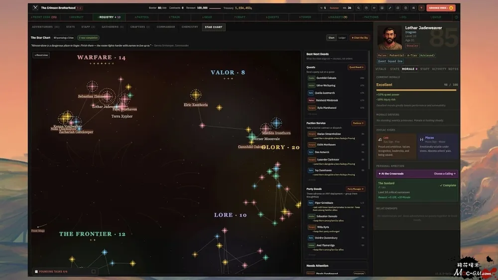Viewport: 498px width, 280px height.
Task: Open Morale tab in character panel
Action: 409,69
